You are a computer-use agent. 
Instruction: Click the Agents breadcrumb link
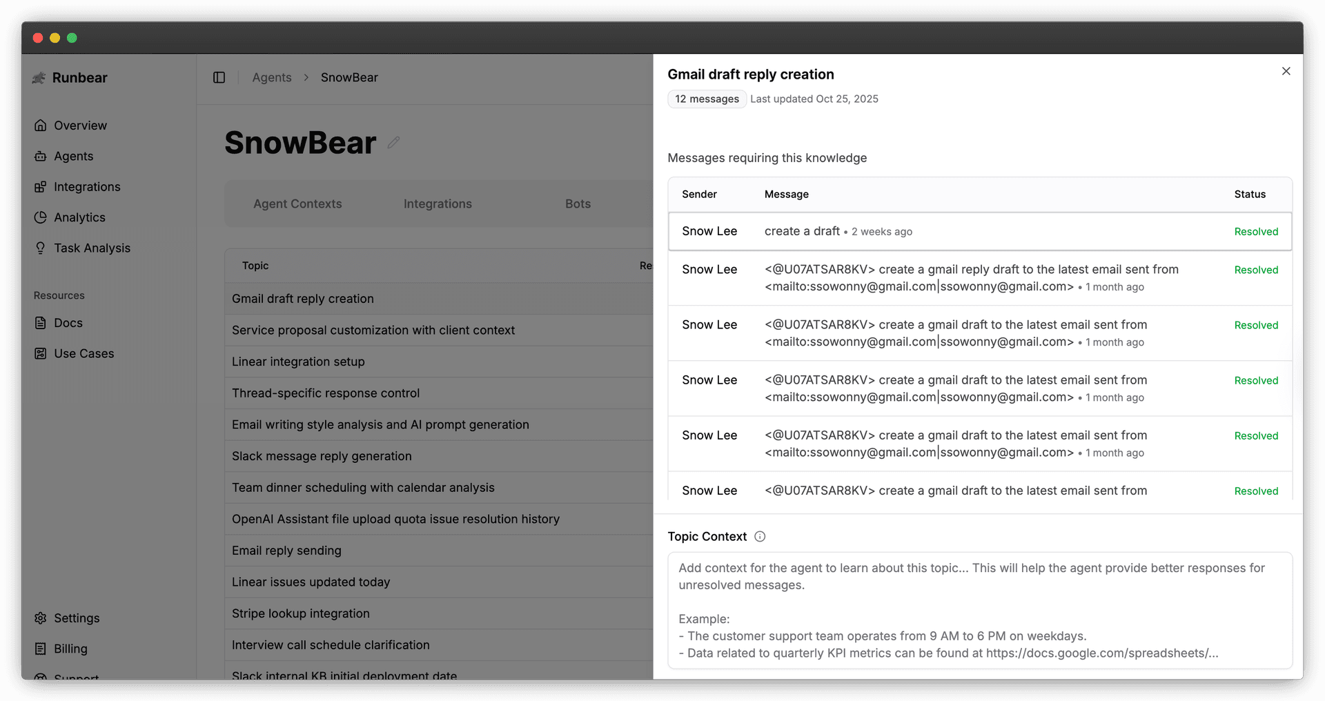[x=272, y=78]
